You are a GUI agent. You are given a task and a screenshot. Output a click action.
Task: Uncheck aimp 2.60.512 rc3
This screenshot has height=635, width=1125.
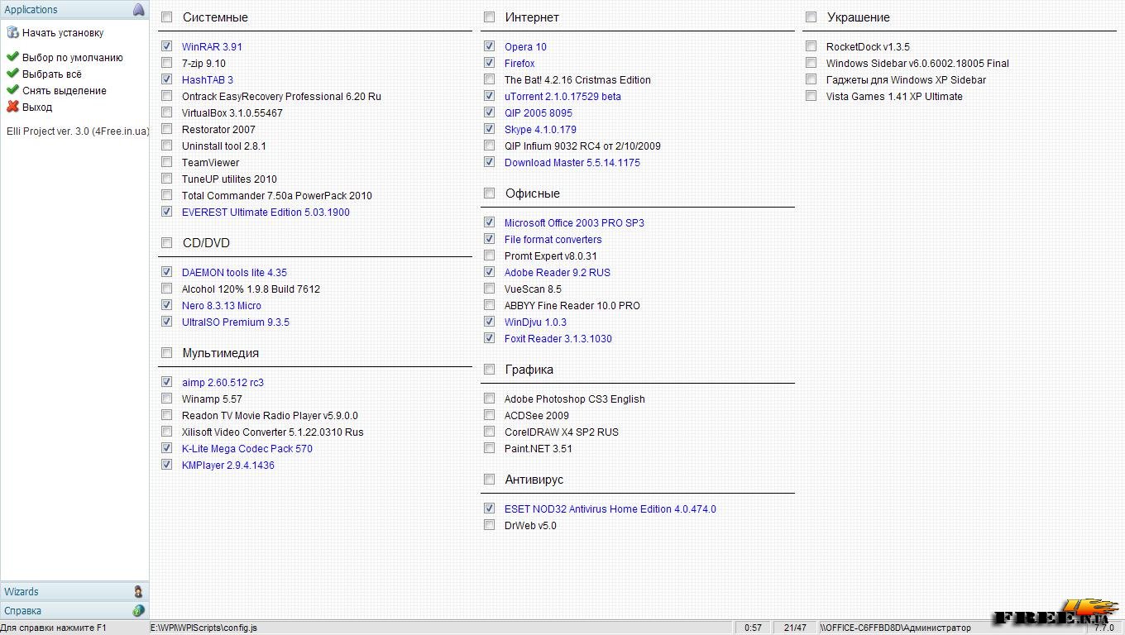coord(167,382)
